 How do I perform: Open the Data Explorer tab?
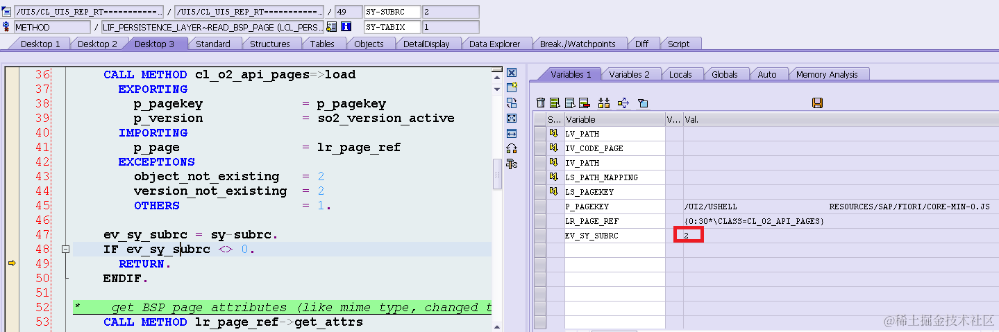[x=494, y=44]
